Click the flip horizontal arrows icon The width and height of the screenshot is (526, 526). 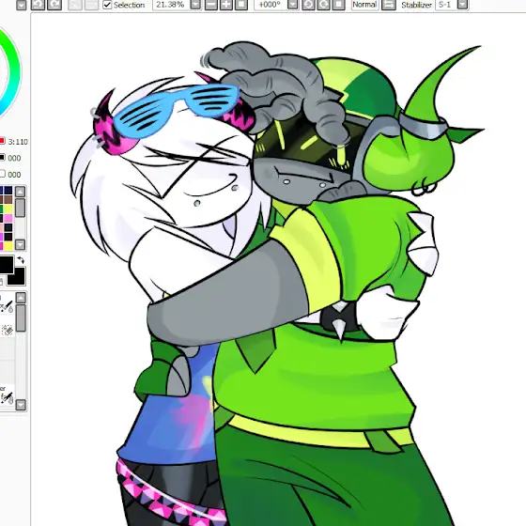(x=389, y=5)
